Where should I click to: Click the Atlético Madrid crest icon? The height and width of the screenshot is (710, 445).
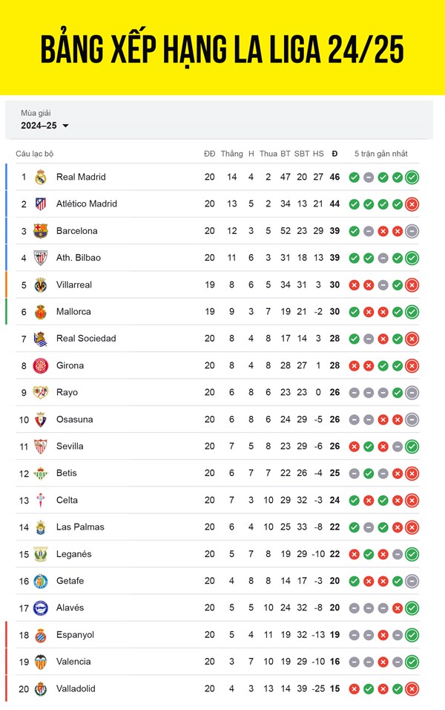pos(41,204)
